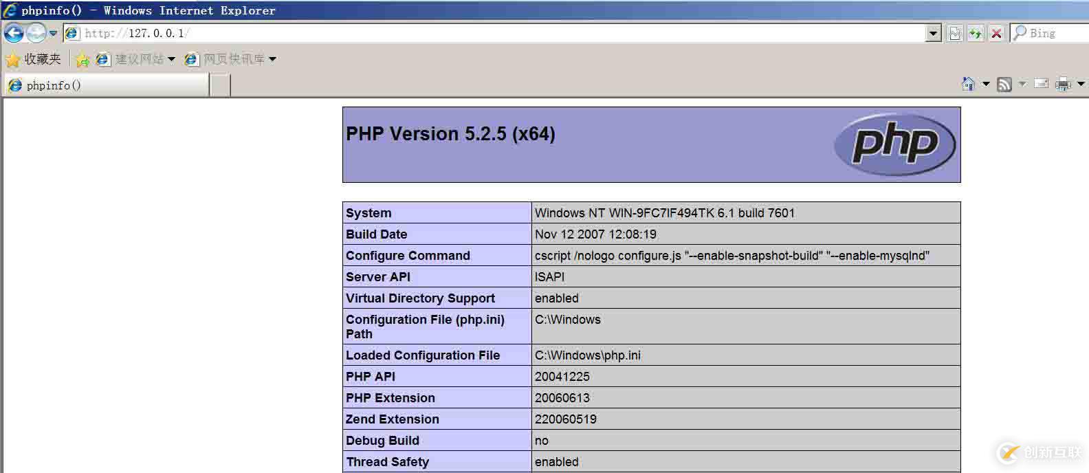This screenshot has height=473, width=1089.
Task: Click the 'System' row label
Action: 368,213
